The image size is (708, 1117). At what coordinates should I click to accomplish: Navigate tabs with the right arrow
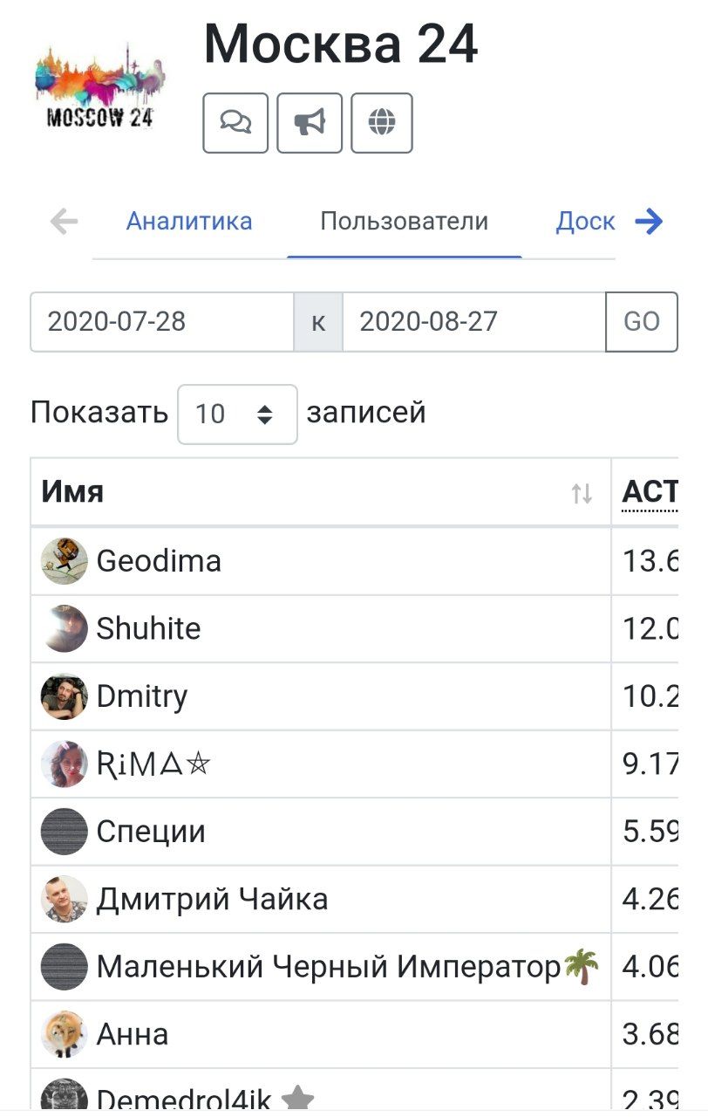tap(649, 222)
